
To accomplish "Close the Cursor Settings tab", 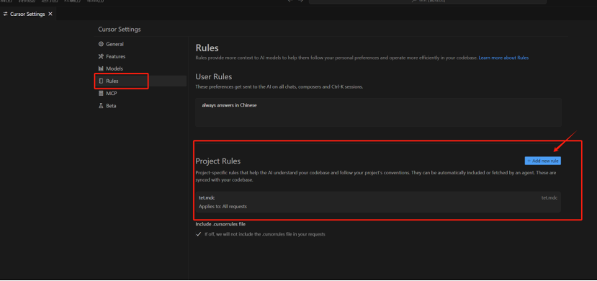I will [50, 14].
